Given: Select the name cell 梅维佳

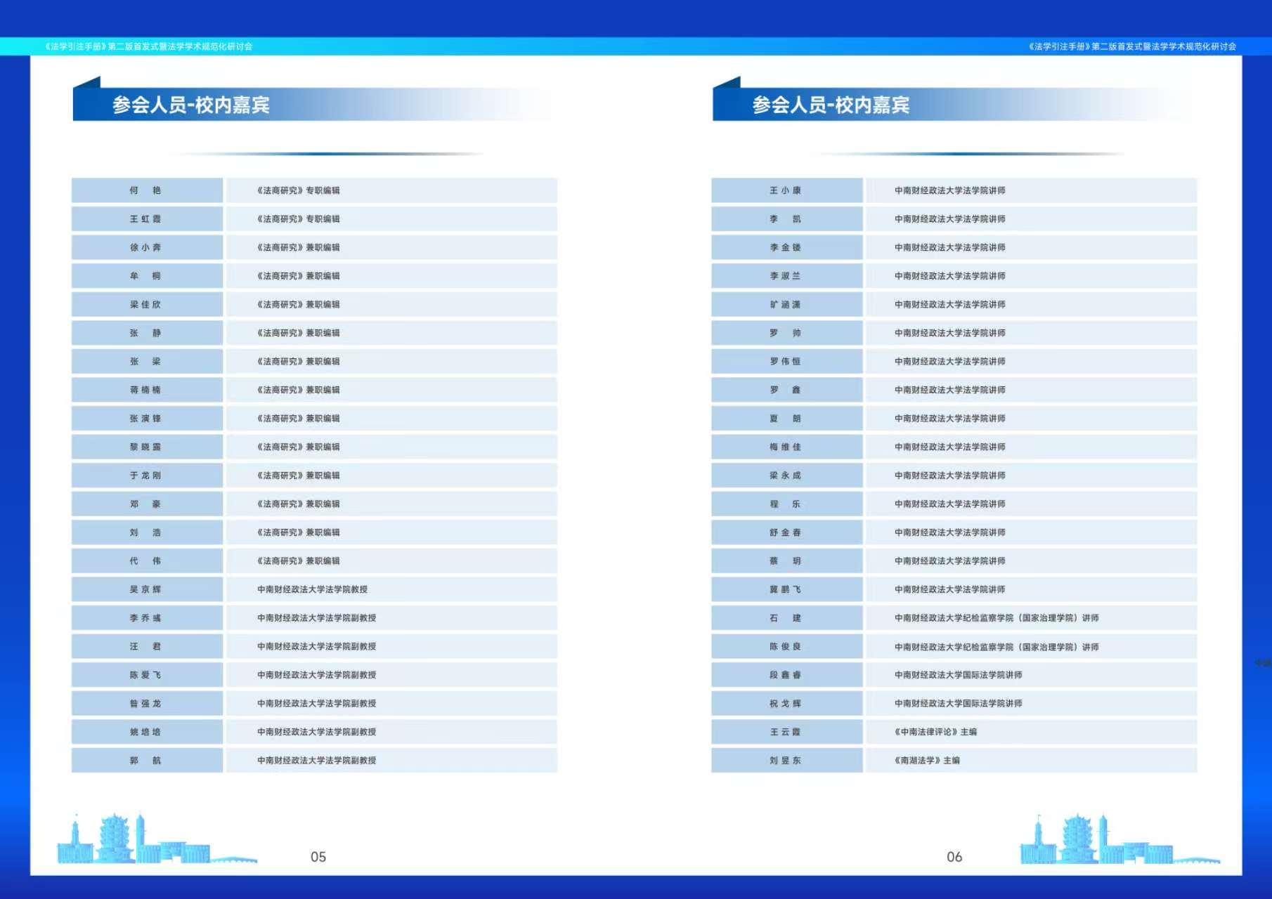Looking at the screenshot, I should (x=785, y=447).
